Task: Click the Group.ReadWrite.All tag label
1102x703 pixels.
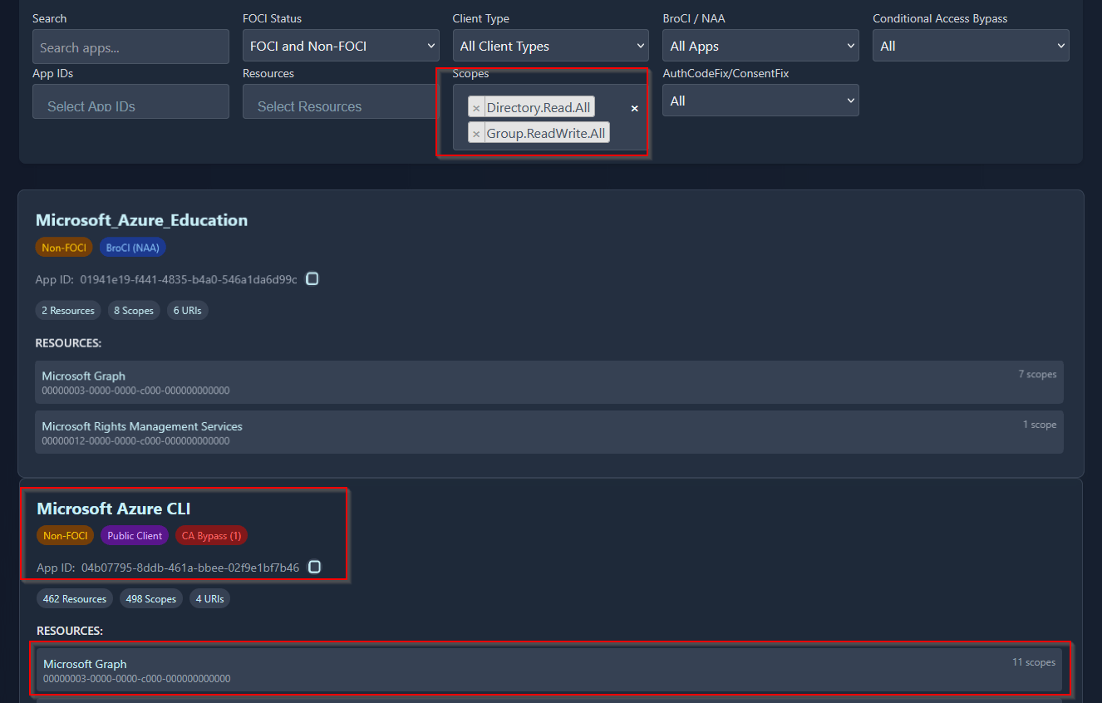Action: click(546, 133)
